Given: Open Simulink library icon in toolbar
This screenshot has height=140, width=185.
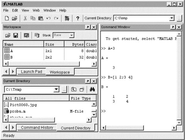Looking at the screenshot, I should tap(67, 18).
